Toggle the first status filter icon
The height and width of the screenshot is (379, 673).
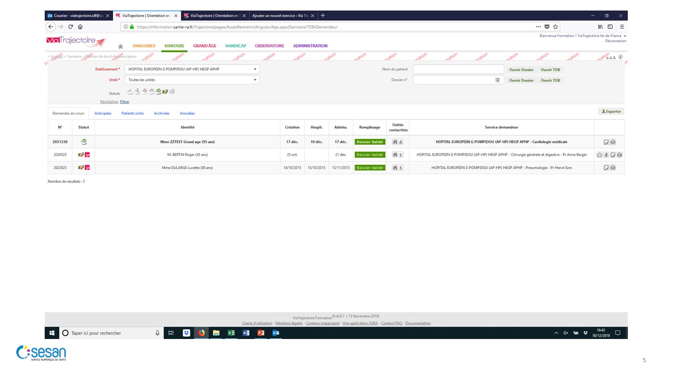[130, 92]
